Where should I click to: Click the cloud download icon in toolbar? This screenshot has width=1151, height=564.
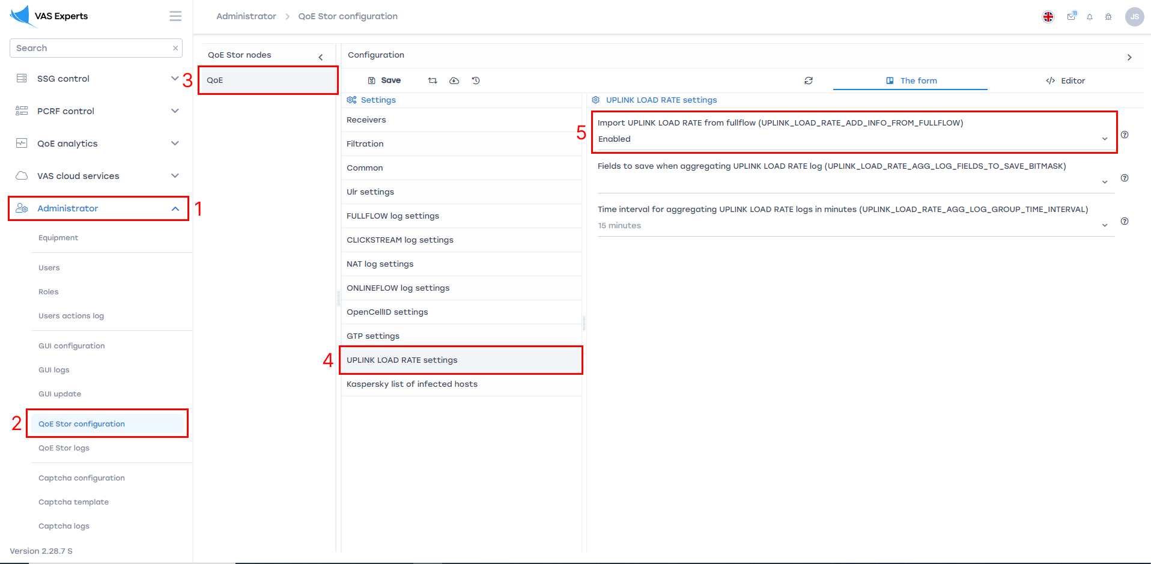pos(454,80)
